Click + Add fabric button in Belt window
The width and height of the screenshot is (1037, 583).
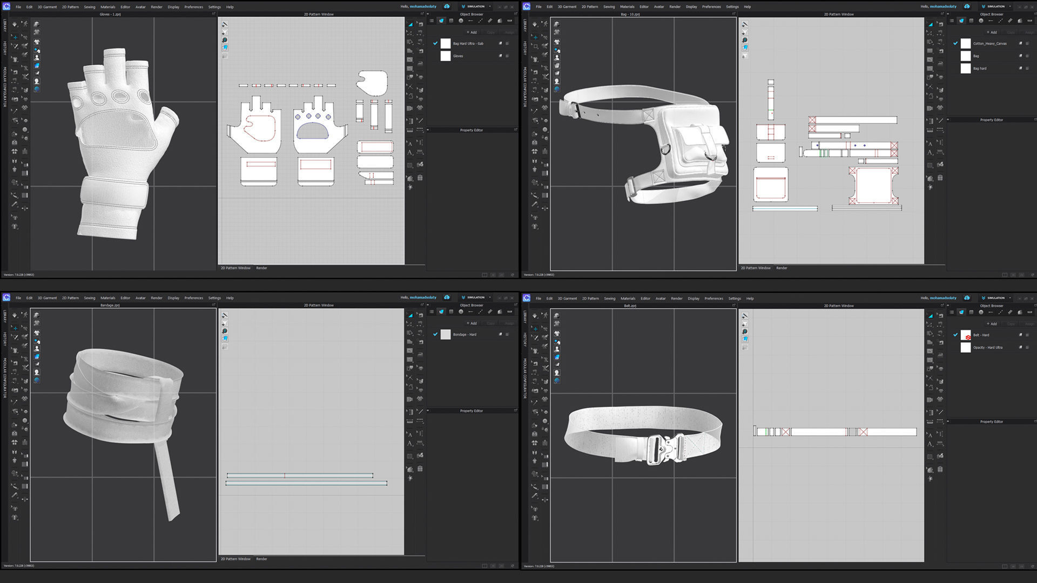992,324
